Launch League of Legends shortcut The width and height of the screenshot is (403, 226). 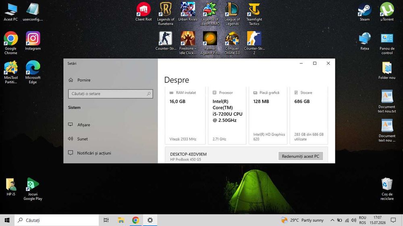click(232, 14)
